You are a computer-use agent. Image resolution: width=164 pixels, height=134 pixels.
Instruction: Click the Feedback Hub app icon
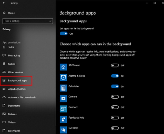coord(63,119)
